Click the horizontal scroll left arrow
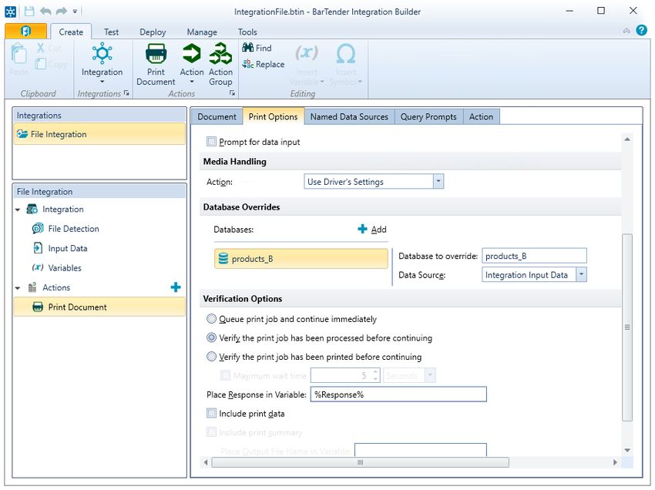Viewport: 655px width, 490px height. click(x=206, y=462)
